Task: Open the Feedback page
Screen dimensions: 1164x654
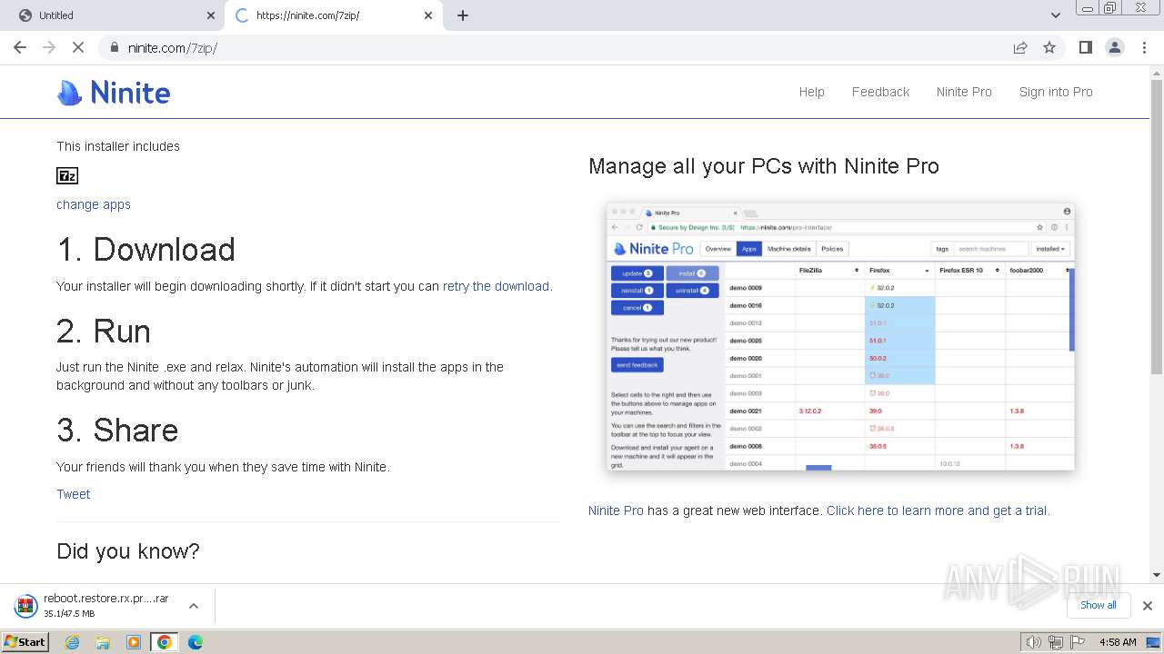Action: [x=880, y=92]
